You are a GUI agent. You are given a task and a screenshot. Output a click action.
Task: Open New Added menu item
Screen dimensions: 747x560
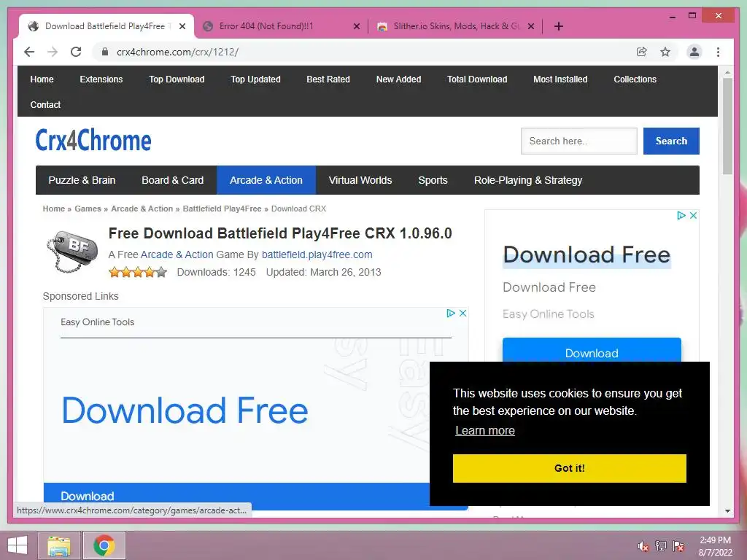(399, 79)
